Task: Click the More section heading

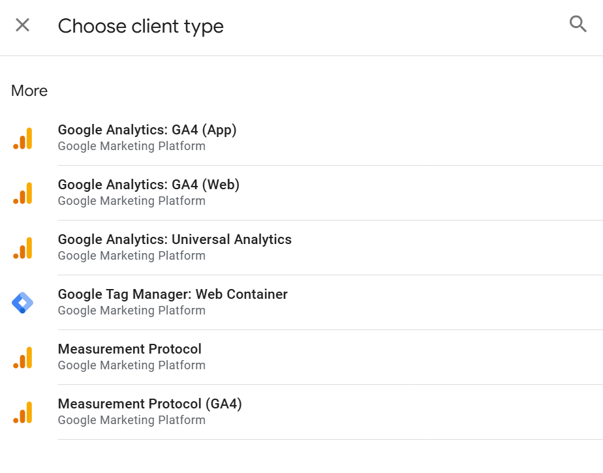Action: (x=29, y=91)
